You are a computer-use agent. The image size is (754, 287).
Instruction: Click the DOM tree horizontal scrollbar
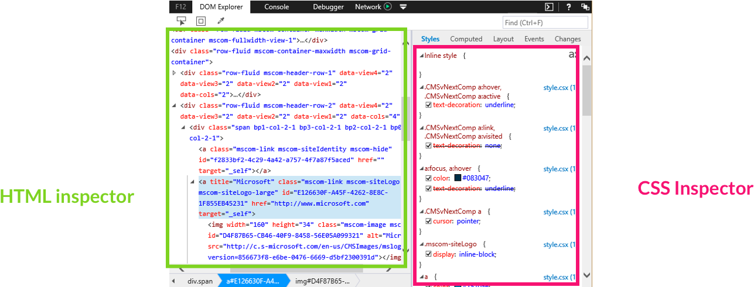[296, 270]
